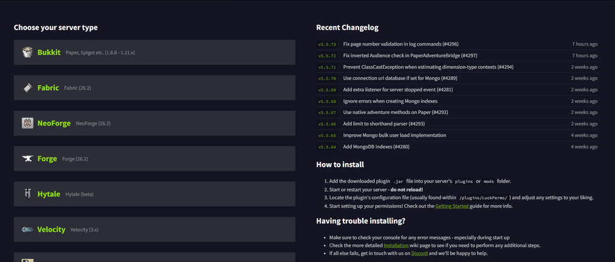Viewport: 615px width, 262px height.
Task: Click version tag v5.5.67
Action: [x=327, y=112]
